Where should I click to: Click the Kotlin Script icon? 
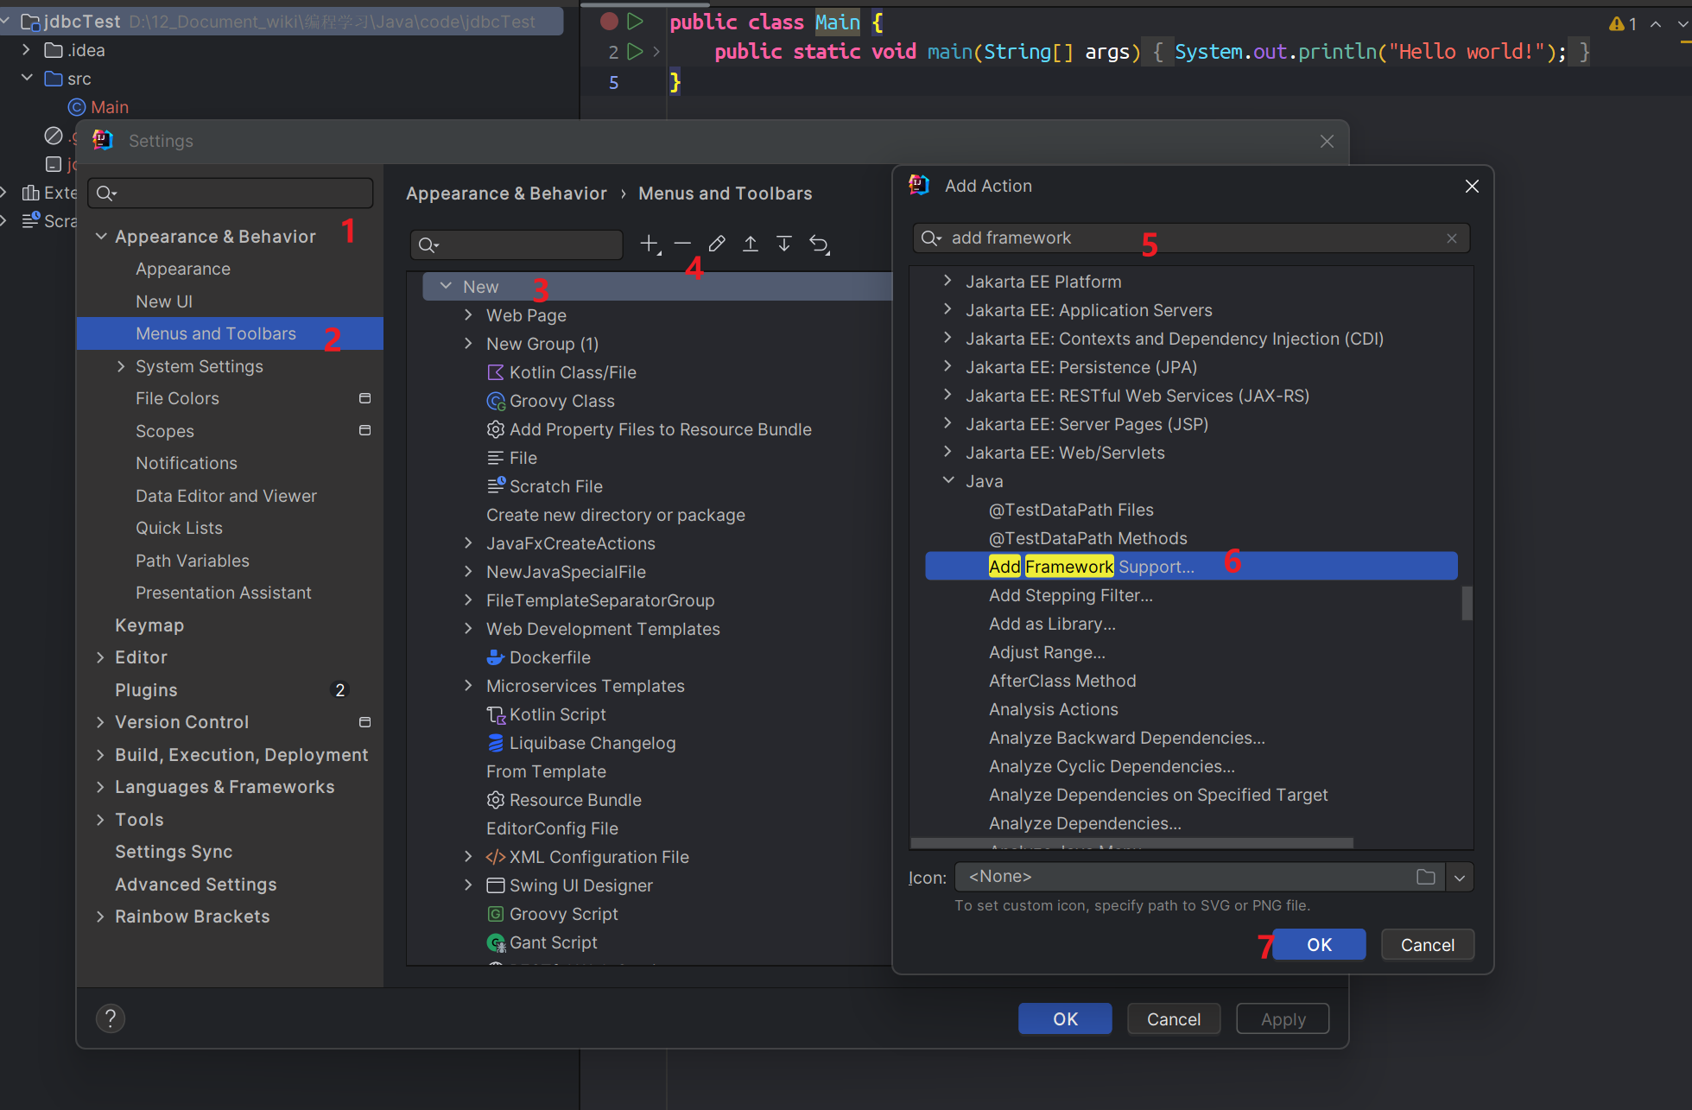(497, 714)
